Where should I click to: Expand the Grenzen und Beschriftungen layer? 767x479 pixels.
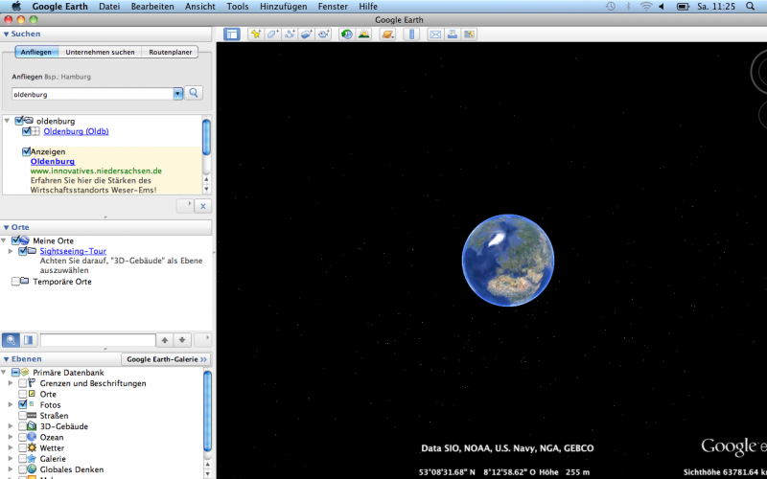click(x=11, y=383)
